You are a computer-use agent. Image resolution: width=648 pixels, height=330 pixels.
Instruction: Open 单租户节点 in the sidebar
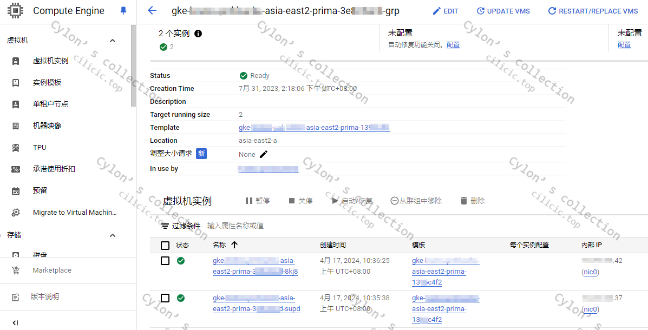point(50,104)
